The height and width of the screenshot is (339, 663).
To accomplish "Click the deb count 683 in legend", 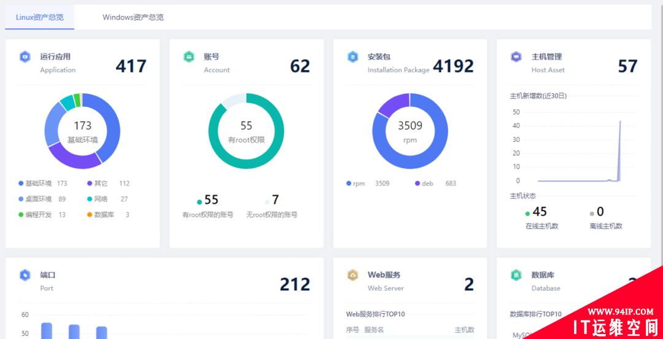I will (451, 184).
